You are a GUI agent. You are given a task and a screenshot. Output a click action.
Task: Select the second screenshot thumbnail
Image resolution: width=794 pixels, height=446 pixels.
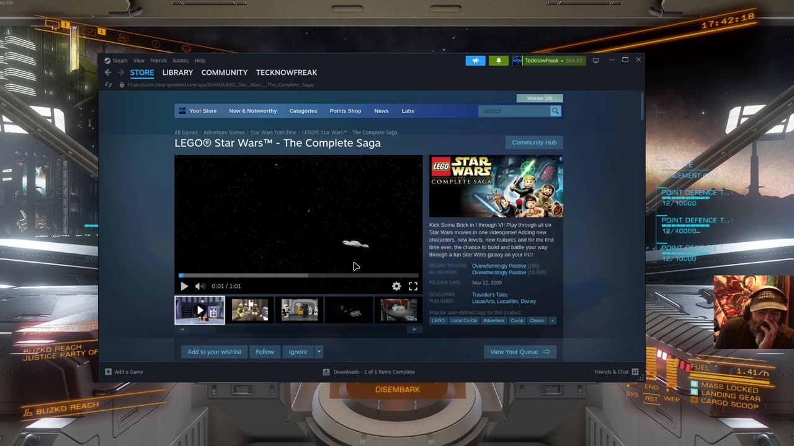point(249,310)
